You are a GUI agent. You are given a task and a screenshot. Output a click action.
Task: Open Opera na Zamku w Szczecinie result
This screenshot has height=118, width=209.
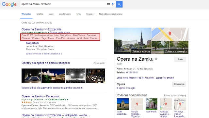(41, 29)
